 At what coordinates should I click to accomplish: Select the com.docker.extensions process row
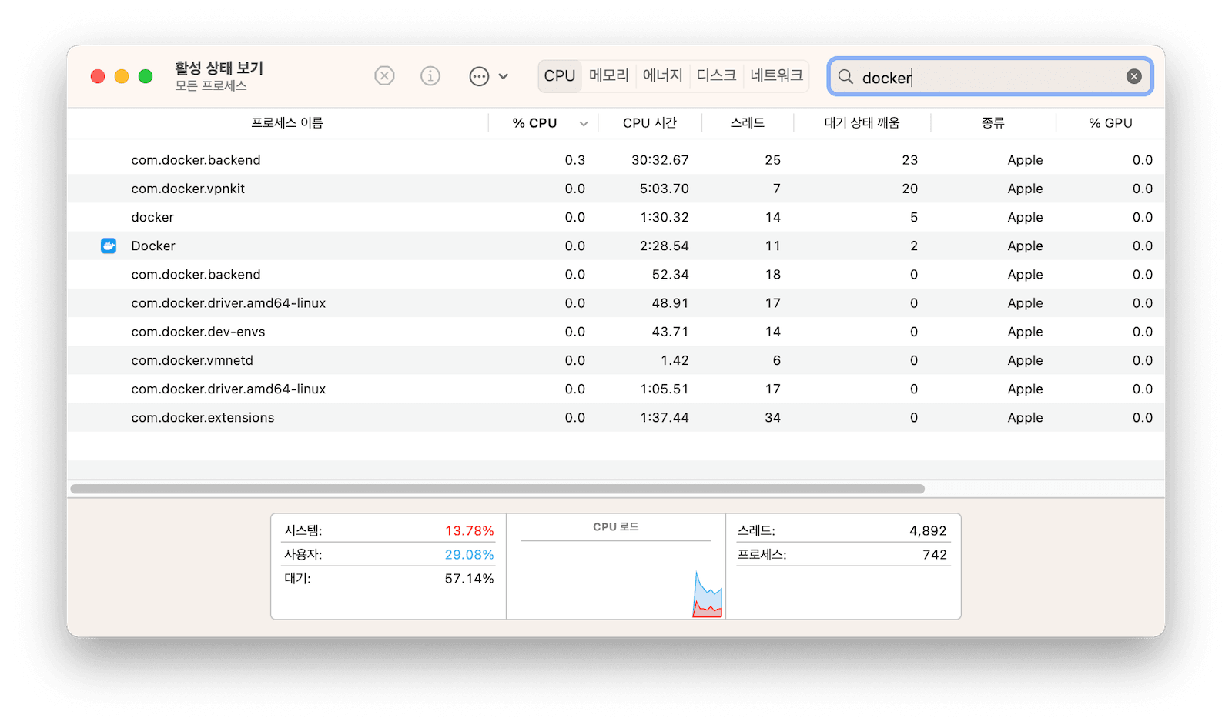click(x=616, y=417)
